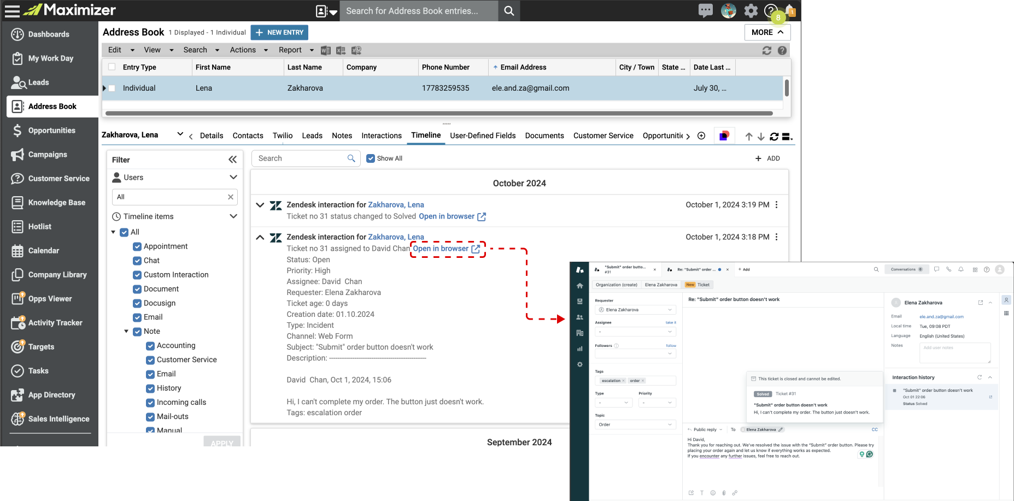Click Zakharova, Lena link in 3:19 entry
The width and height of the screenshot is (1014, 501).
click(396, 205)
